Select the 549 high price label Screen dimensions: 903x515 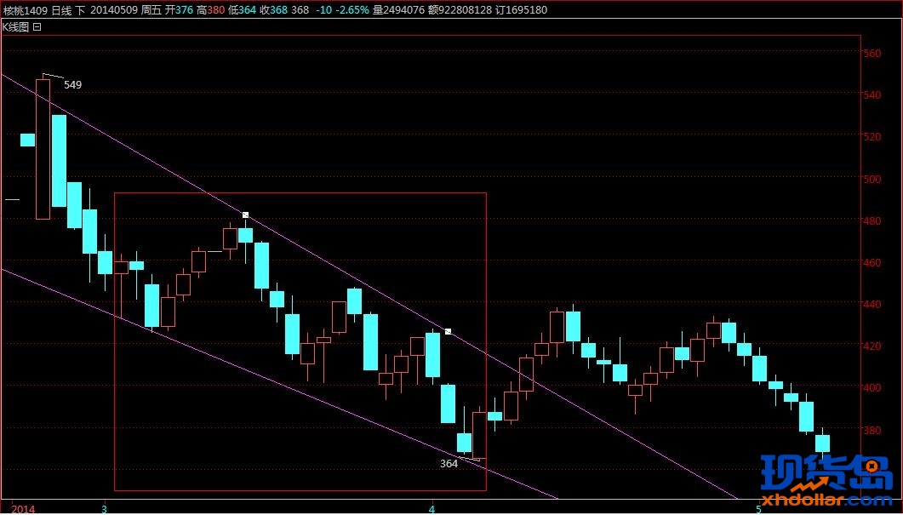pyautogui.click(x=73, y=85)
